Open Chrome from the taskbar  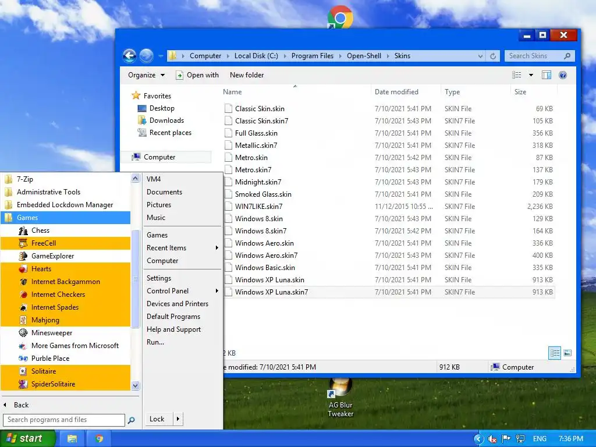[99, 439]
